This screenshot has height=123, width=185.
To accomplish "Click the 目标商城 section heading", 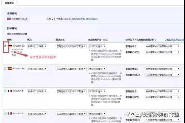I will pyautogui.click(x=12, y=28).
